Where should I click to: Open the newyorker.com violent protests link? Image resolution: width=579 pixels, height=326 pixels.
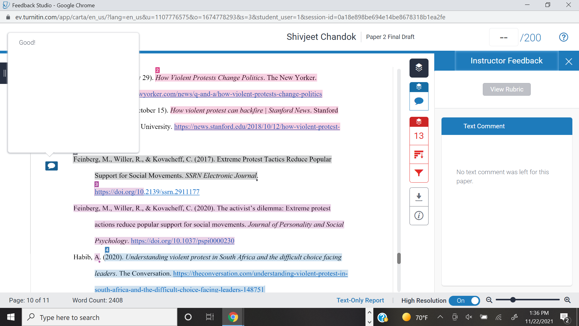[x=230, y=94]
